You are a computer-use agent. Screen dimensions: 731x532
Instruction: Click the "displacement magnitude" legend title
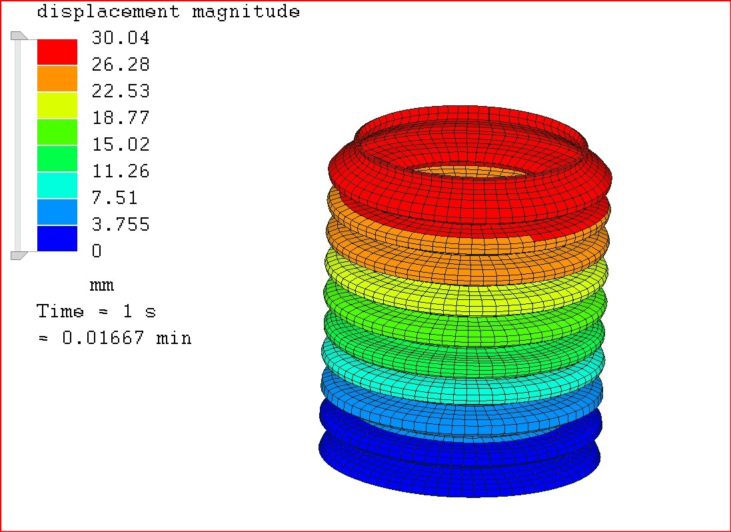pyautogui.click(x=168, y=11)
